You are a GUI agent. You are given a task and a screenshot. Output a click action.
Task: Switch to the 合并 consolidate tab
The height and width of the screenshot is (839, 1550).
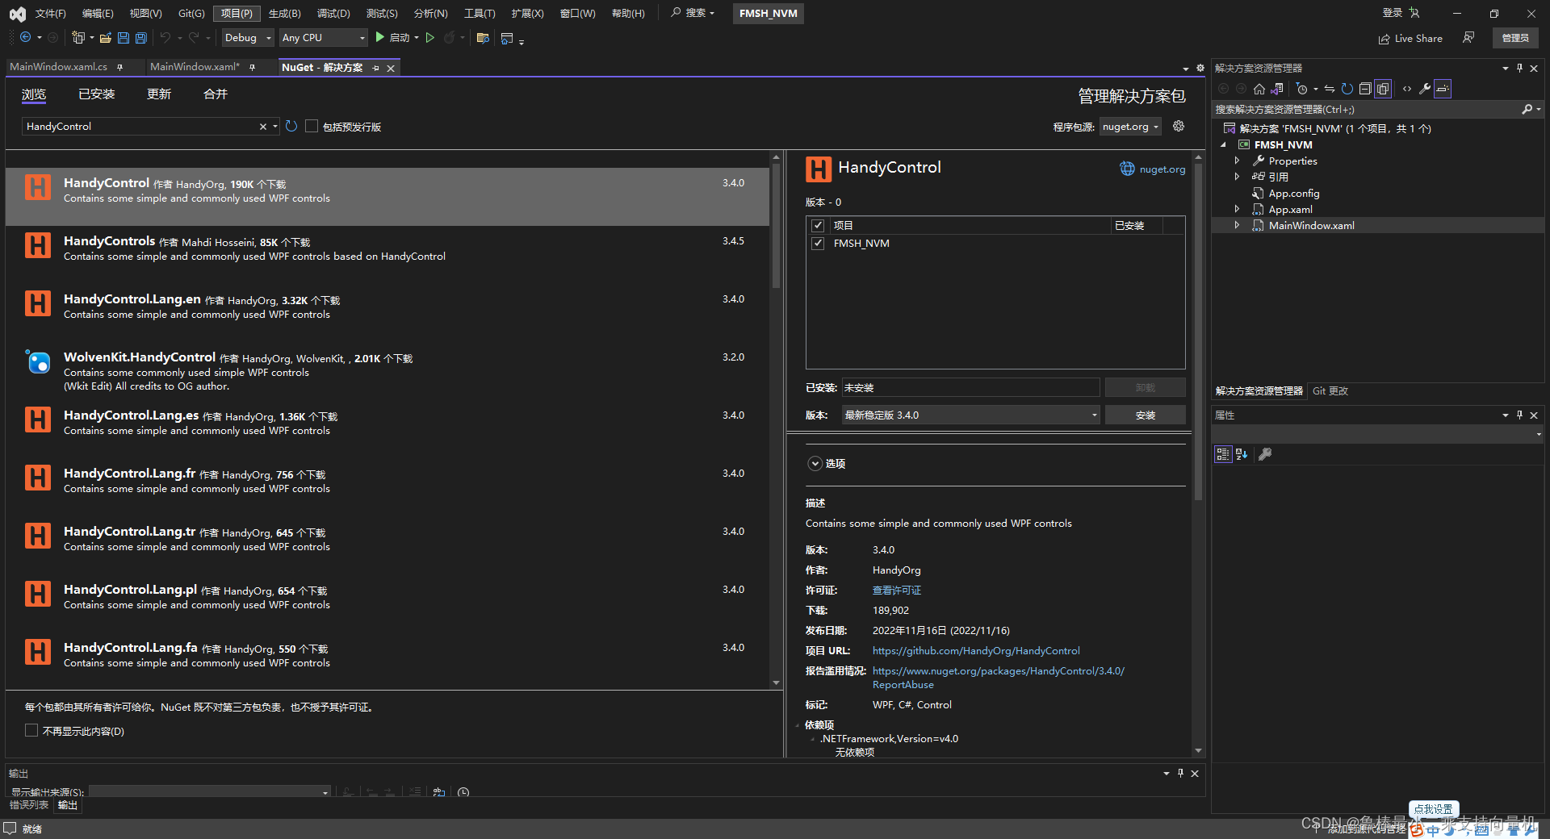point(216,94)
